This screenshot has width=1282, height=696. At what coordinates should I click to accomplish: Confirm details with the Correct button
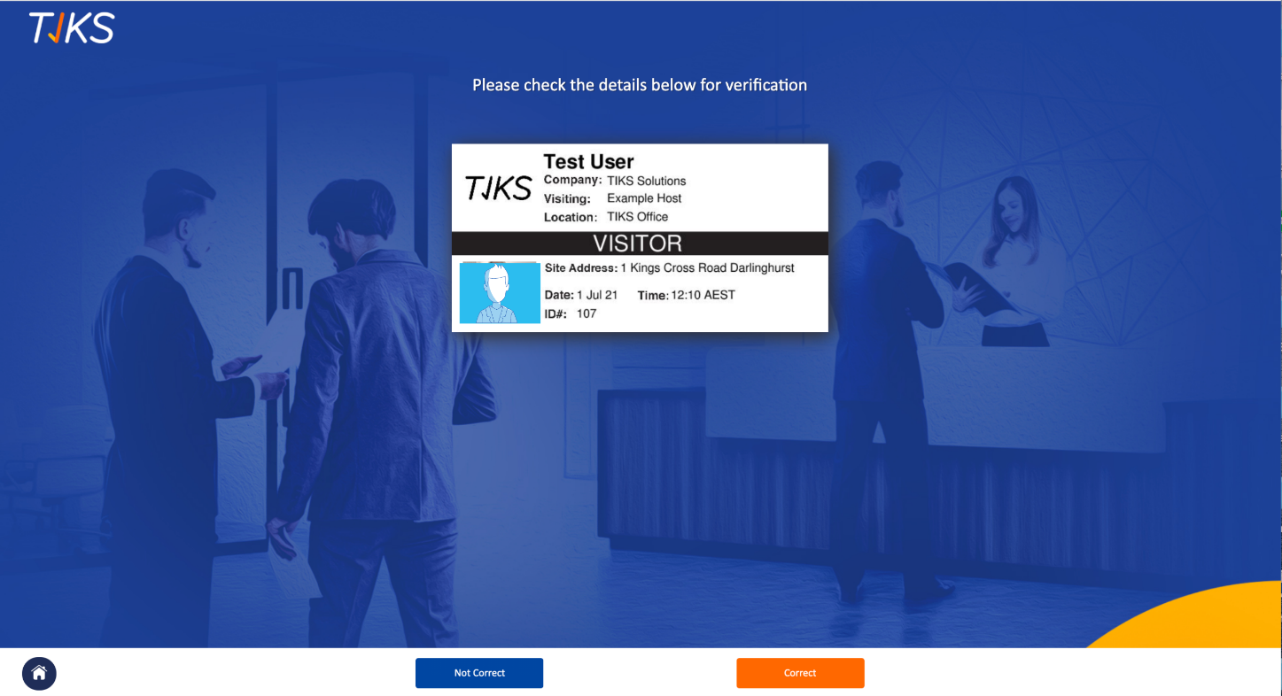(x=800, y=673)
